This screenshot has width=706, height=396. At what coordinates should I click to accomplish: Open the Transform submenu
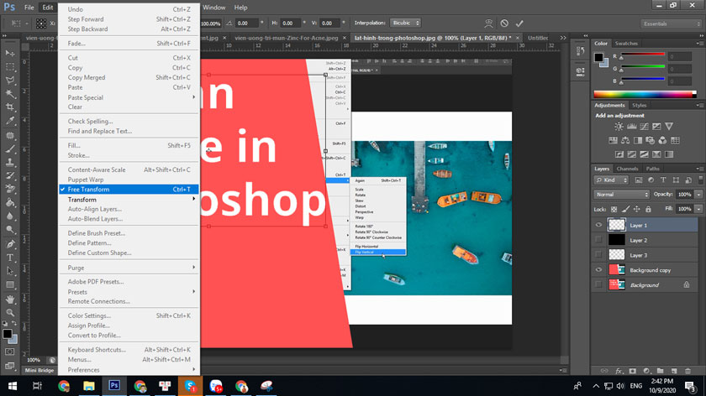(129, 200)
